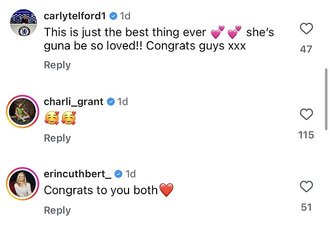View the 51 likes count
Image resolution: width=330 pixels, height=226 pixels.
coord(307,207)
